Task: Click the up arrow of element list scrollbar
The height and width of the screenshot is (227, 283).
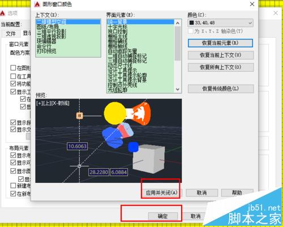Action: click(x=178, y=23)
